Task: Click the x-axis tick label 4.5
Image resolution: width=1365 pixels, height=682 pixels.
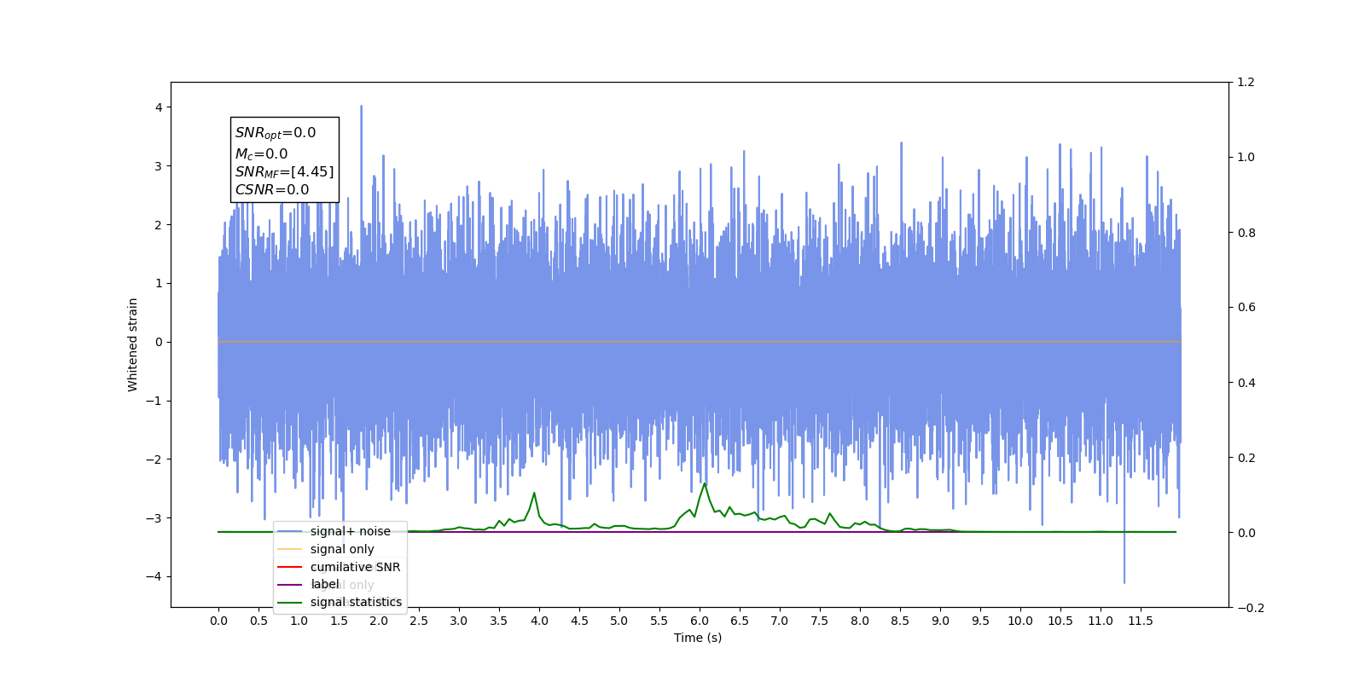Action: (x=579, y=621)
